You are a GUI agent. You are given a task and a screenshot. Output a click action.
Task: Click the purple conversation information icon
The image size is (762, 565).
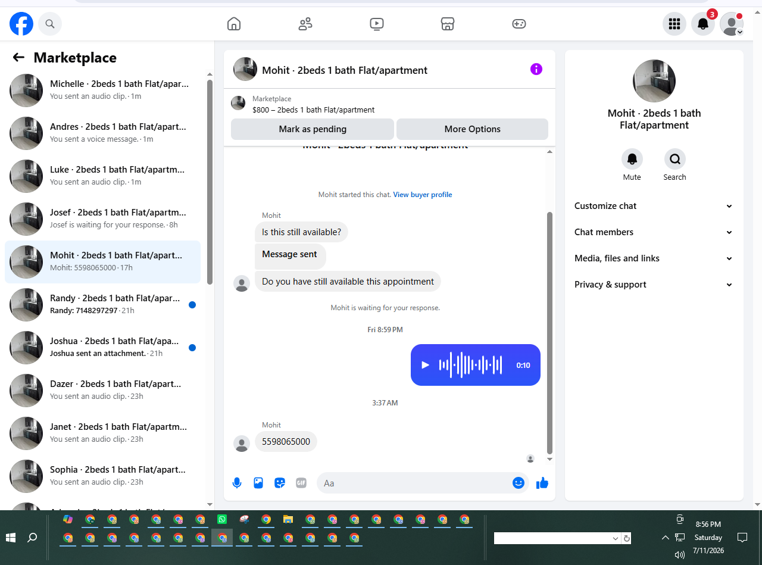click(536, 69)
